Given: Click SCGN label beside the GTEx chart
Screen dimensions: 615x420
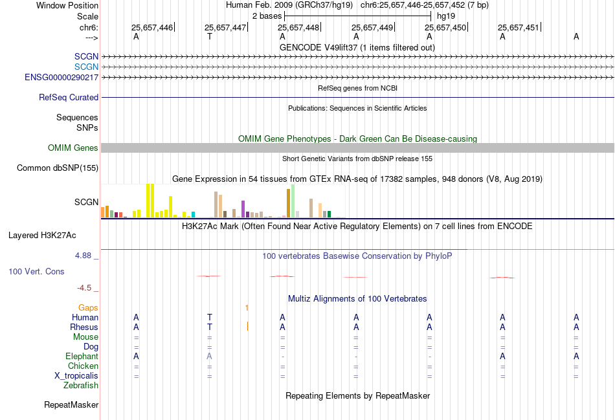Looking at the screenshot, I should pyautogui.click(x=86, y=202).
